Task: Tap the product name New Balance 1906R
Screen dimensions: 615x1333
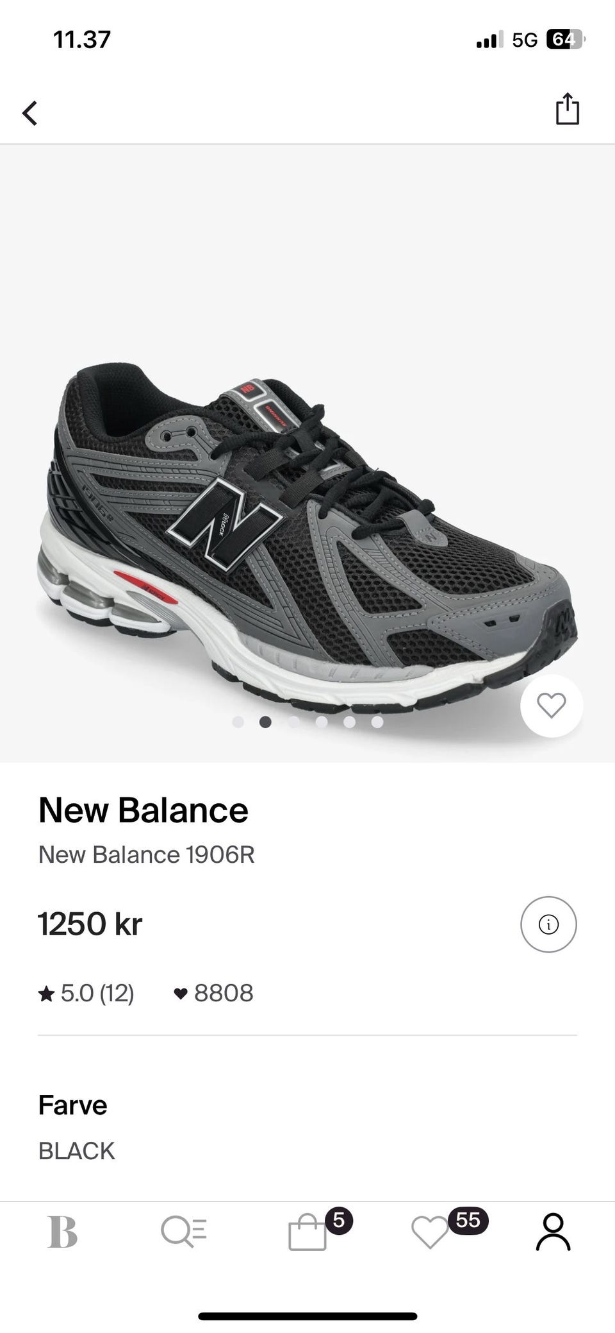Action: 147,855
